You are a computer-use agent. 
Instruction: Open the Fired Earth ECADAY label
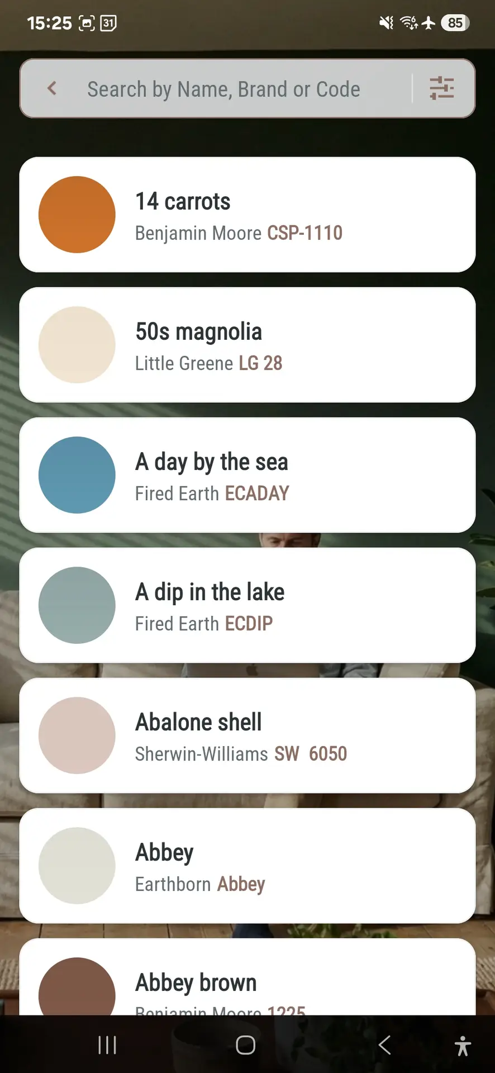coord(212,493)
